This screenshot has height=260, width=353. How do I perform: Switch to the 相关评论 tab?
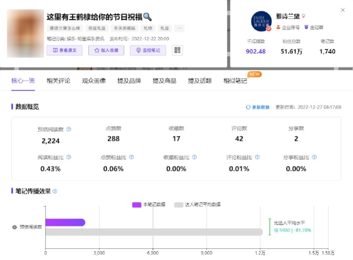(58, 81)
